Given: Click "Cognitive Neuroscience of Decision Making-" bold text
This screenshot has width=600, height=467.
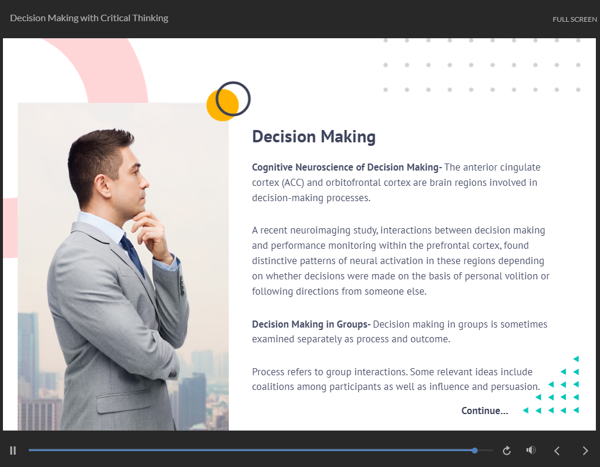Looking at the screenshot, I should (346, 167).
